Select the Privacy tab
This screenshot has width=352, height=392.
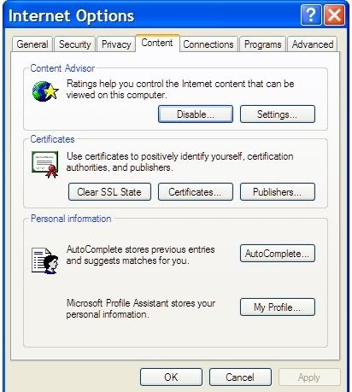pyautogui.click(x=116, y=44)
